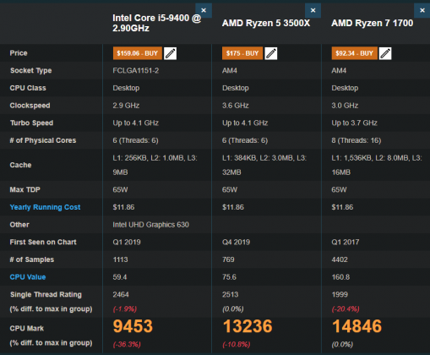Click the Up to 3.7 GHz turbo value
This screenshot has height=355, width=430.
[x=354, y=123]
